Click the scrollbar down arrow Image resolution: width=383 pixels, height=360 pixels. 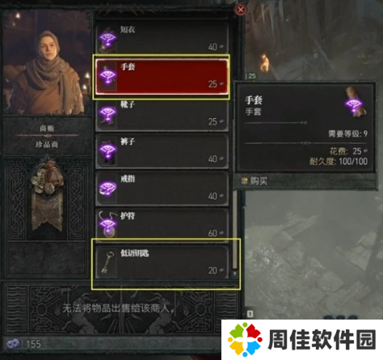(234, 273)
